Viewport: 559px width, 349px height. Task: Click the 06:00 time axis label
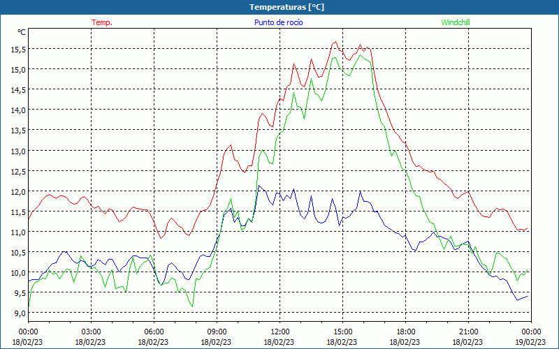pyautogui.click(x=154, y=332)
